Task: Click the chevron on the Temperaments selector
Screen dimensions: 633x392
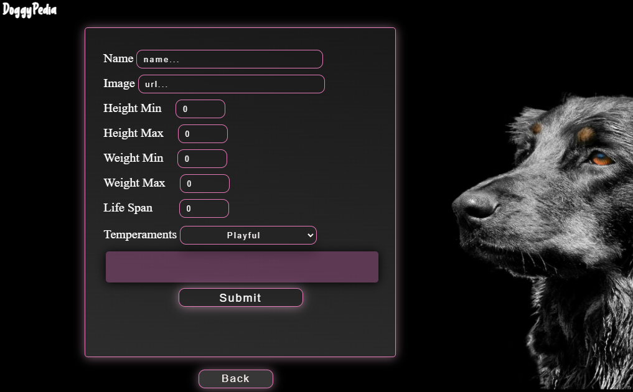Action: click(310, 235)
